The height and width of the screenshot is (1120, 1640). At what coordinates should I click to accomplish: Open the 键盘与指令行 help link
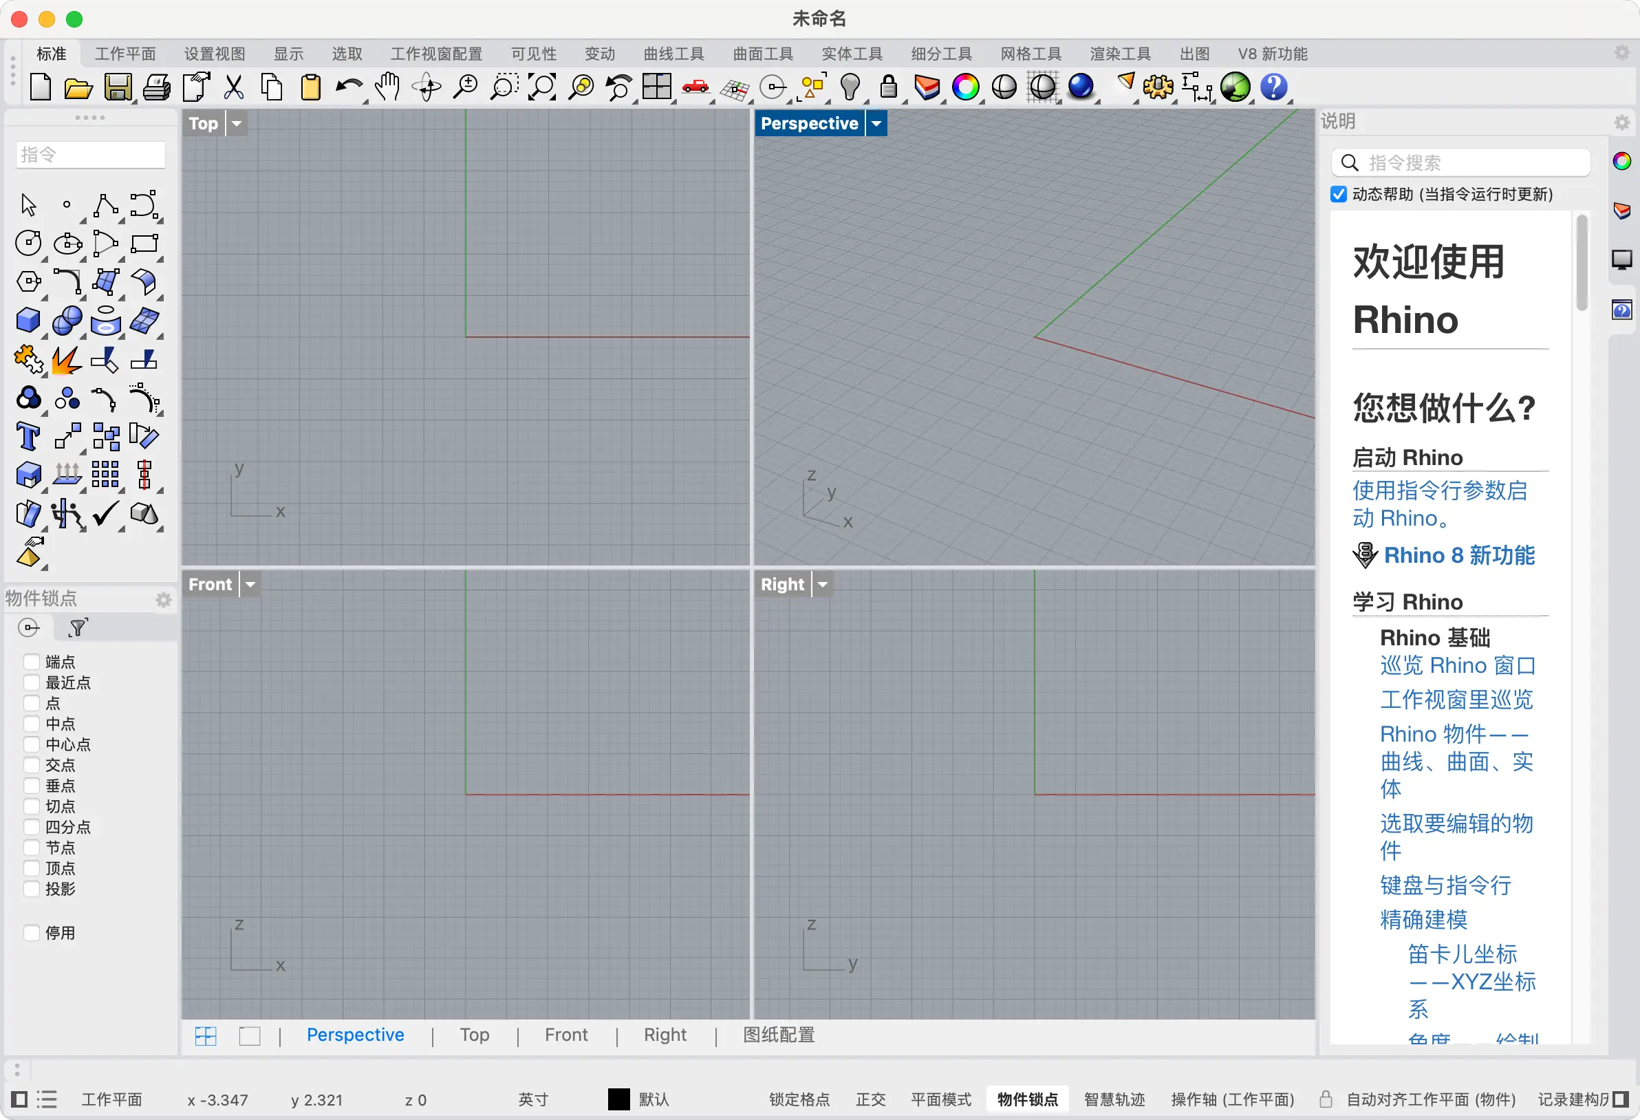tap(1446, 885)
